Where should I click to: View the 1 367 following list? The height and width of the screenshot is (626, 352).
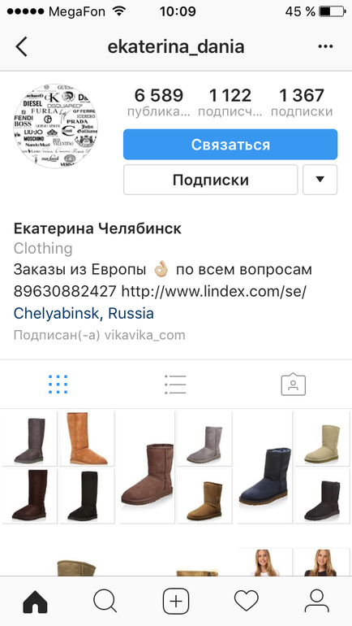tap(302, 103)
